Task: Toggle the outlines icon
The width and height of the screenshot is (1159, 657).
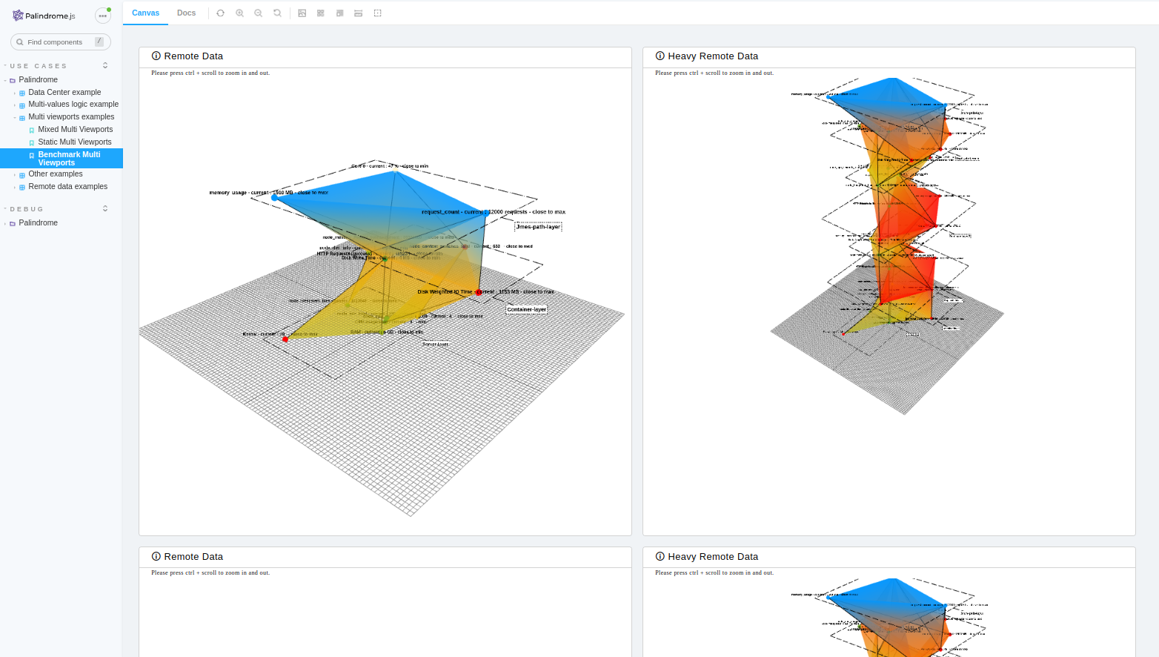Action: [378, 13]
